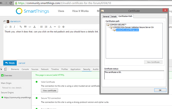Screen dimensions: 172x109
Task: Open the How It Works navigation item
Action: [x=81, y=11]
